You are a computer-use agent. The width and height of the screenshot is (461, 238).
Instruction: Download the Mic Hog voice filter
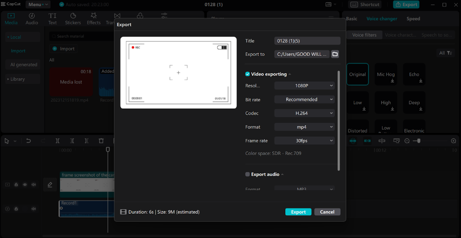393,80
